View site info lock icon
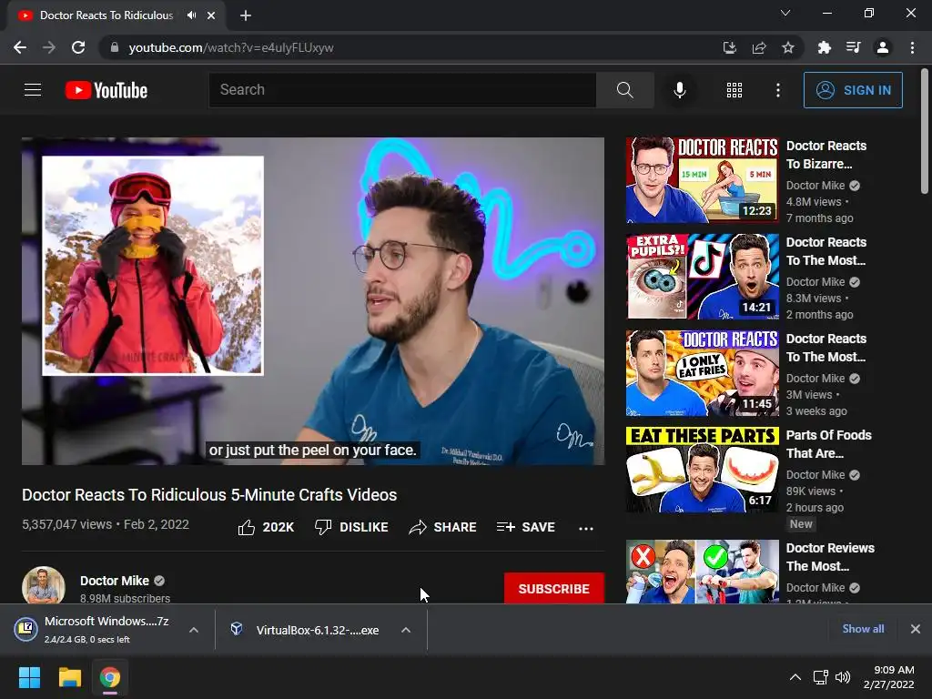The image size is (932, 699). point(115,47)
